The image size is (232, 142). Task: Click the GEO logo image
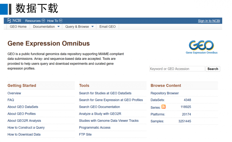tap(201, 47)
